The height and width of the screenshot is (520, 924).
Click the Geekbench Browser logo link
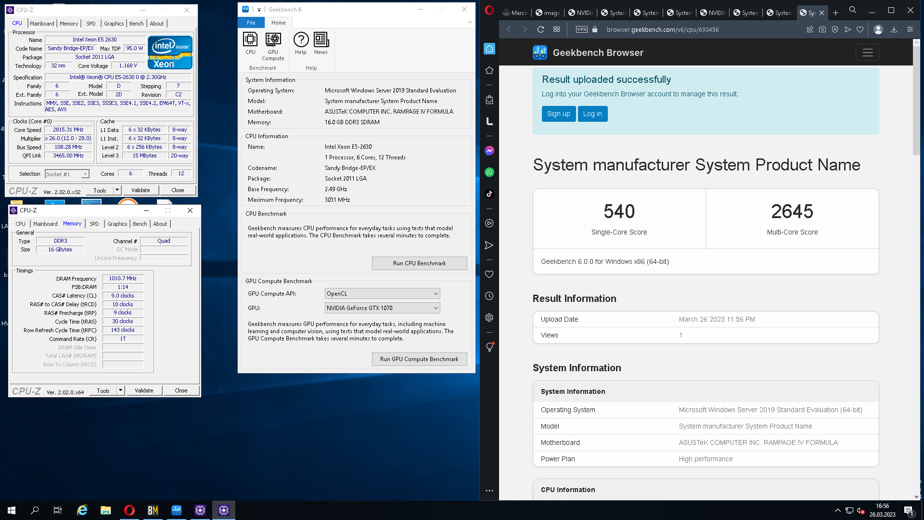588,52
